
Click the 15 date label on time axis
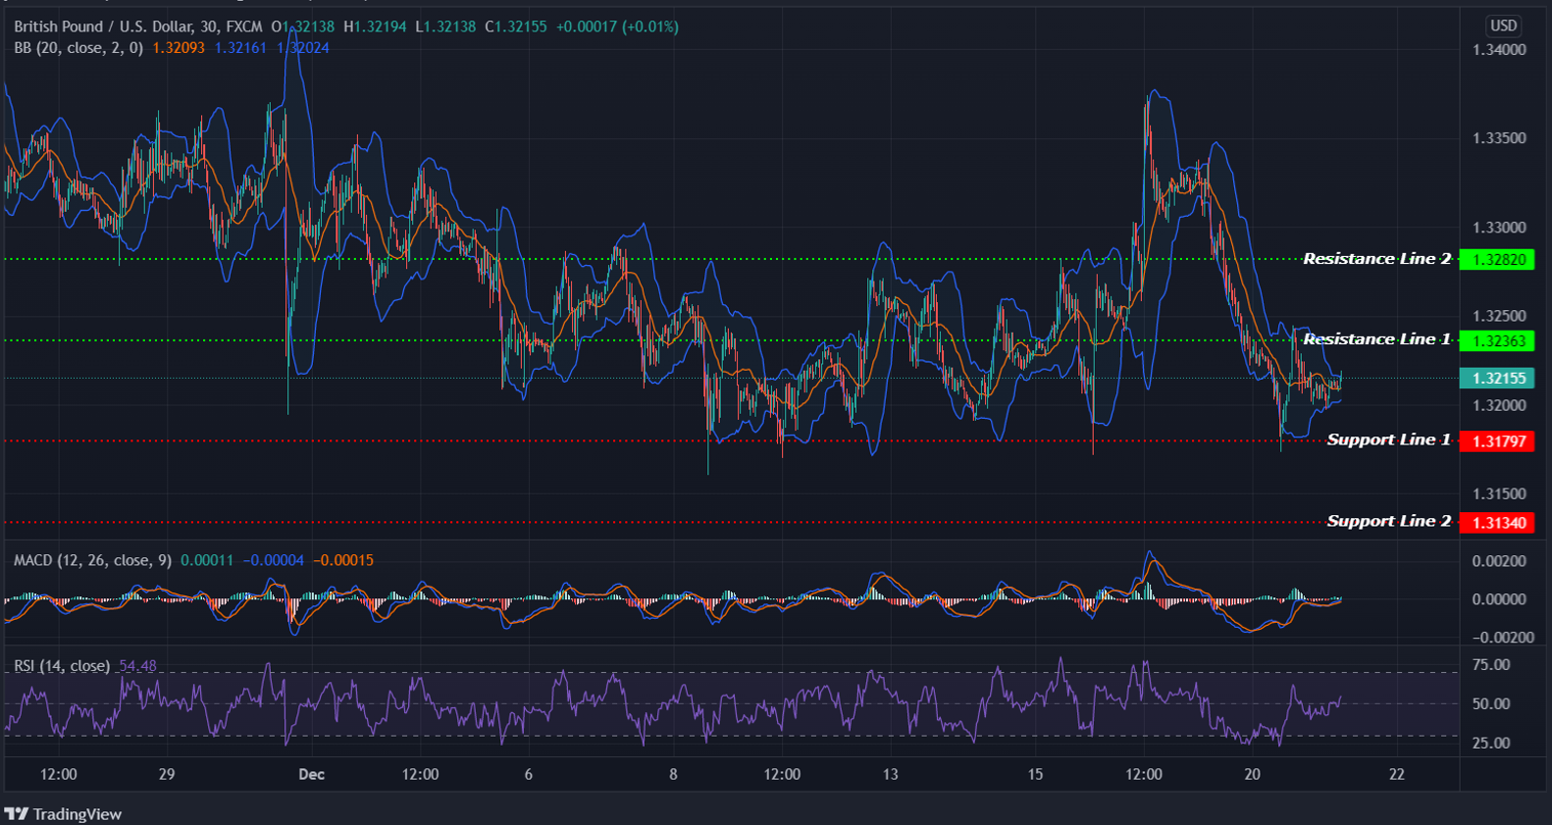pos(1035,774)
